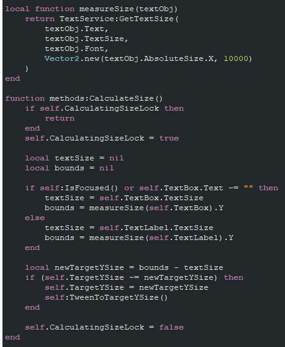Click the CalculatingSizeLock condition in if statement

[99, 108]
